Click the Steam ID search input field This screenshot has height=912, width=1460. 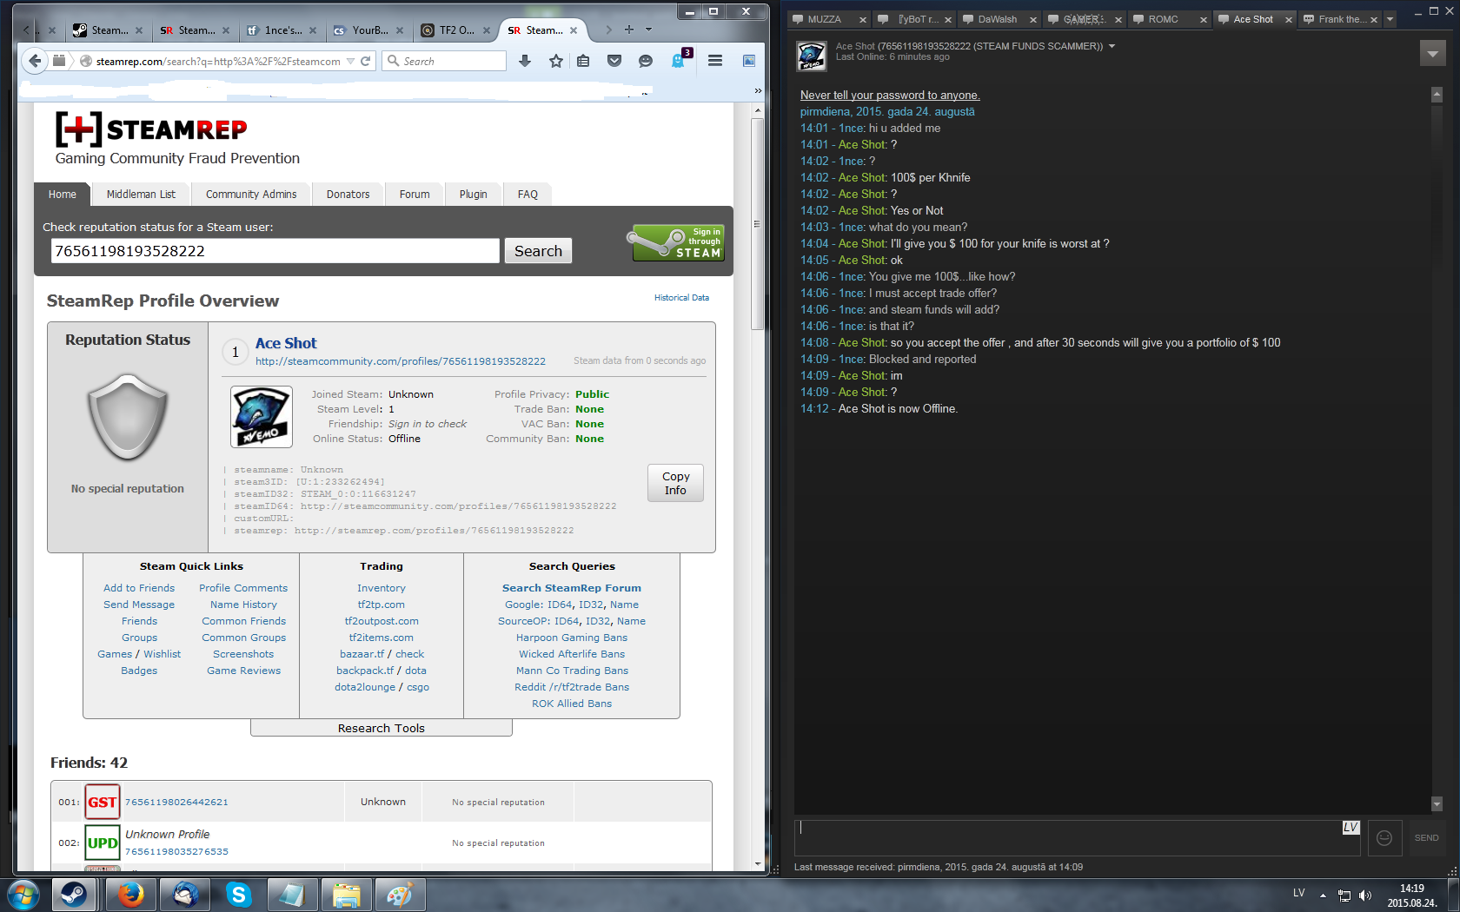point(275,251)
